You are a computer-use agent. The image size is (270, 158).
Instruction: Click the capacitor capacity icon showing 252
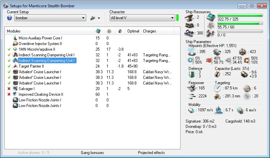(217, 74)
